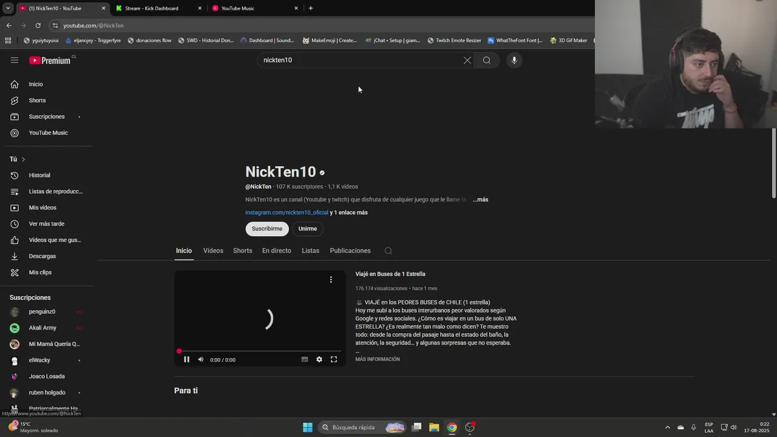Open Chrome apps grid in bookmarks bar
This screenshot has width=777, height=437.
[x=8, y=41]
